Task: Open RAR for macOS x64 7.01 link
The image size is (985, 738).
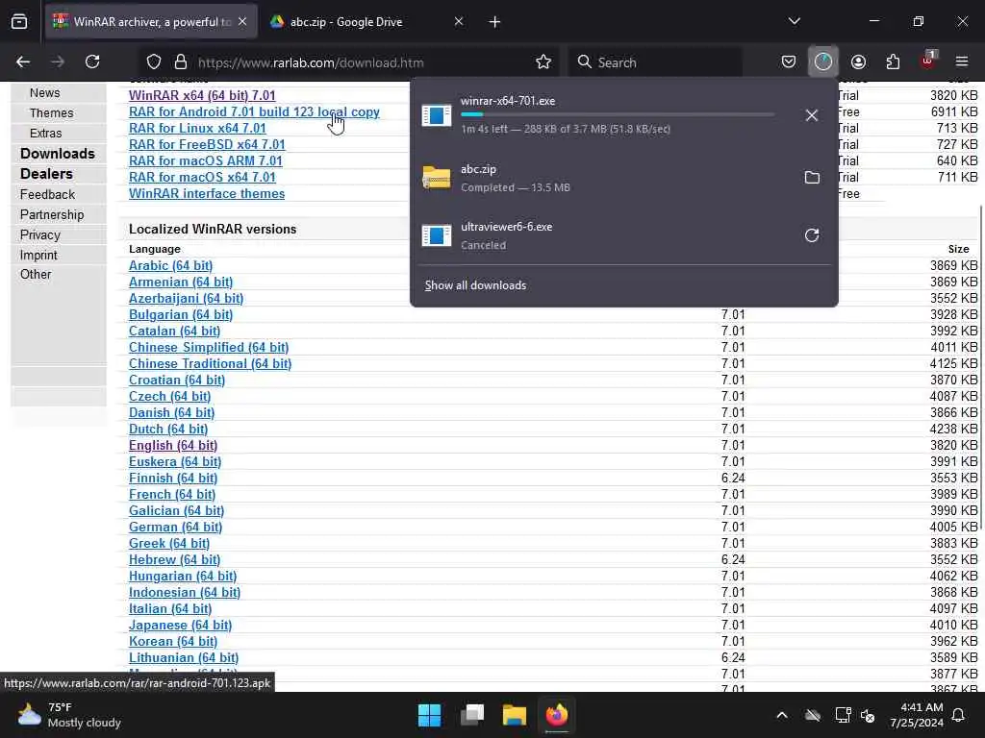Action: click(202, 177)
